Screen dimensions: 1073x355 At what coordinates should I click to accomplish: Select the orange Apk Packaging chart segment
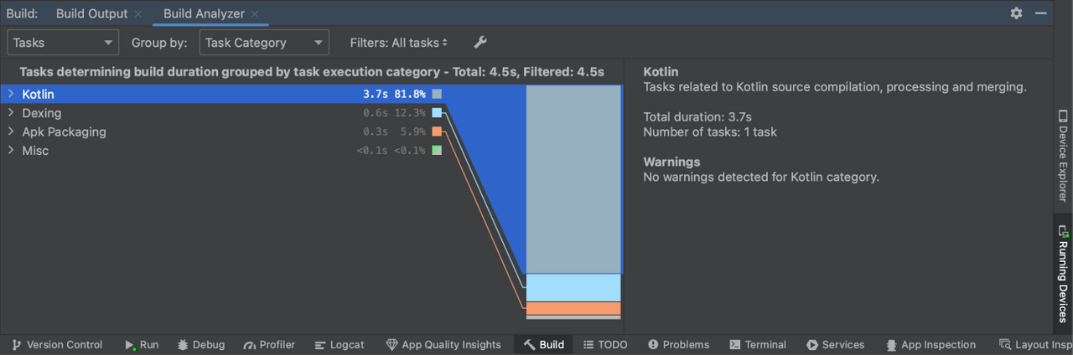pos(573,308)
